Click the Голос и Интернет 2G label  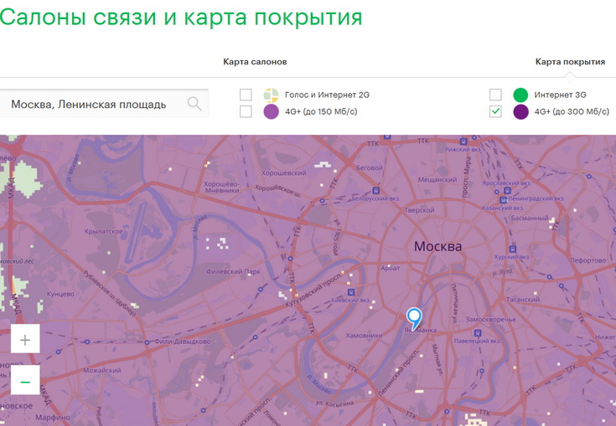click(x=327, y=95)
